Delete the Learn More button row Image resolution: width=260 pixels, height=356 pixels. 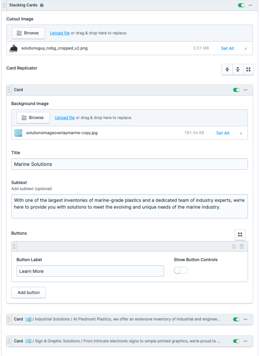(242, 246)
